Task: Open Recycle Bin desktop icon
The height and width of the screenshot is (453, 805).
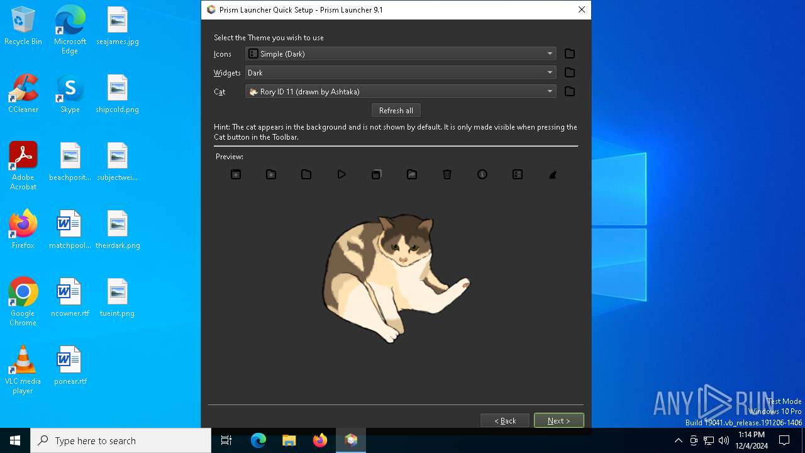Action: pyautogui.click(x=23, y=26)
